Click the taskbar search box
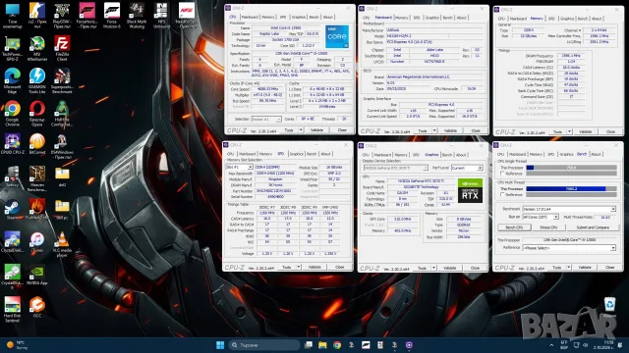 264,345
